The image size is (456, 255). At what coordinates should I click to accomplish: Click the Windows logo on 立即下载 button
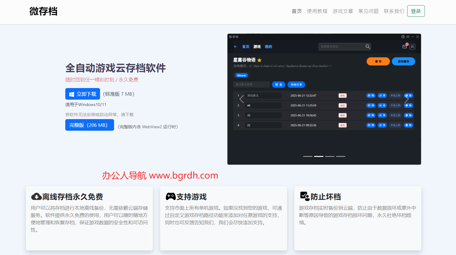tap(72, 94)
